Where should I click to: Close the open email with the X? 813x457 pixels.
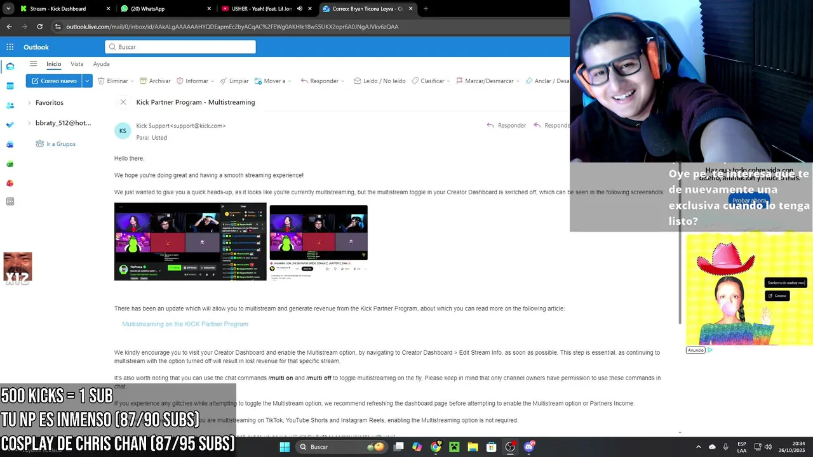(123, 102)
